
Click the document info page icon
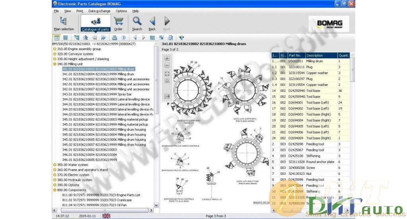171,38
